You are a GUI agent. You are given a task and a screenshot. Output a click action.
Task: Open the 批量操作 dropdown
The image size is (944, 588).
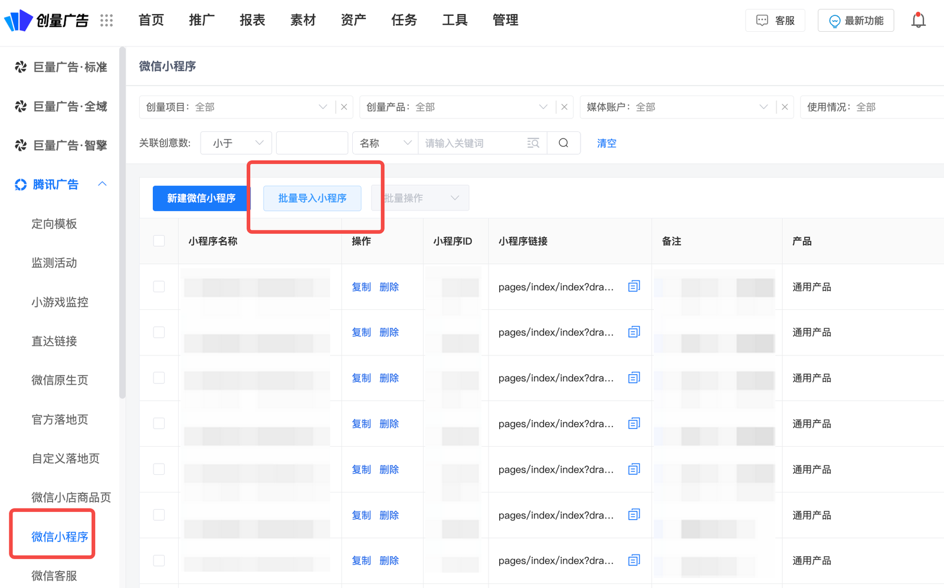coord(420,198)
